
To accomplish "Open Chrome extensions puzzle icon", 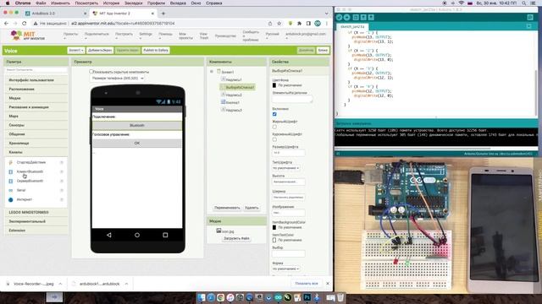I will tap(299, 24).
